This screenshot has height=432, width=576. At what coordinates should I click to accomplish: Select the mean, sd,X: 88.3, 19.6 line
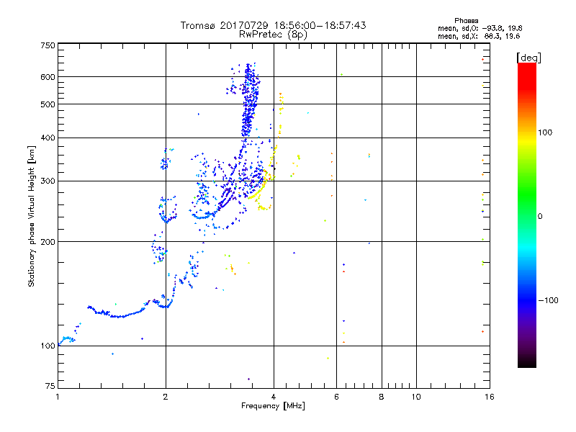(x=479, y=36)
